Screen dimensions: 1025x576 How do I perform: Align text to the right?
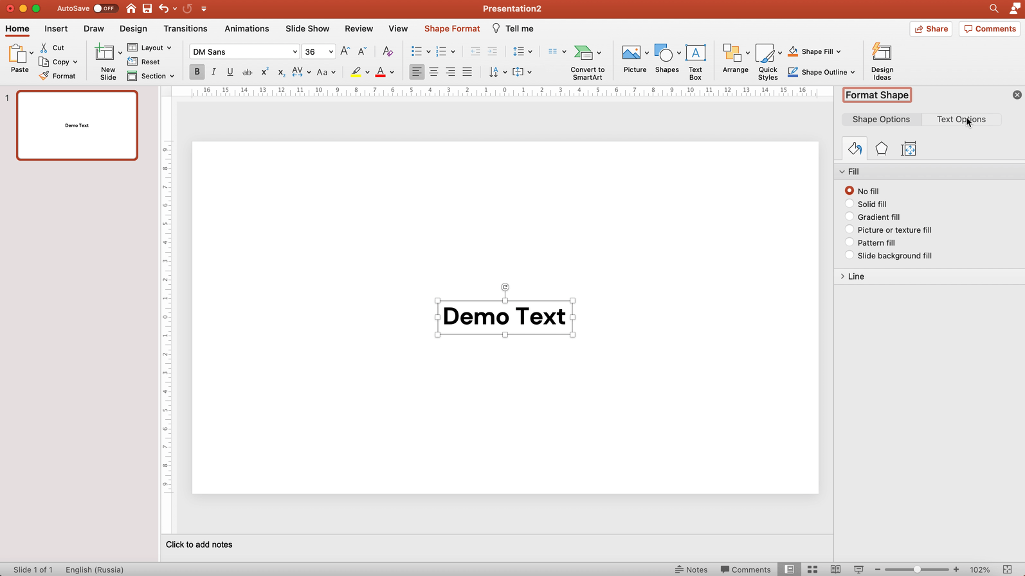point(450,72)
